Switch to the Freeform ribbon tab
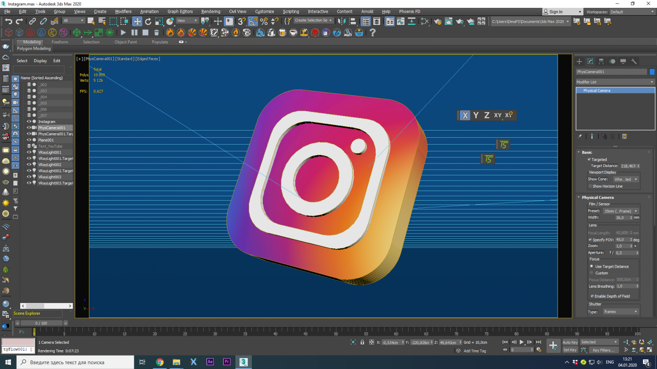This screenshot has width=657, height=369. coord(60,42)
